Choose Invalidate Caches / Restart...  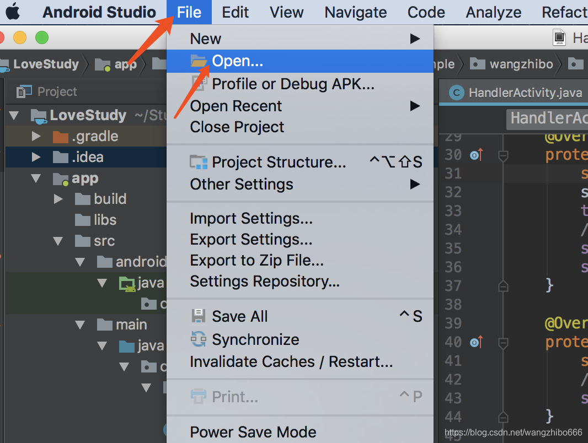(x=300, y=362)
